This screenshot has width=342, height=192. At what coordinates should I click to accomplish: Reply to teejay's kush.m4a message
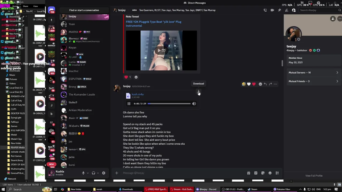coord(265,84)
